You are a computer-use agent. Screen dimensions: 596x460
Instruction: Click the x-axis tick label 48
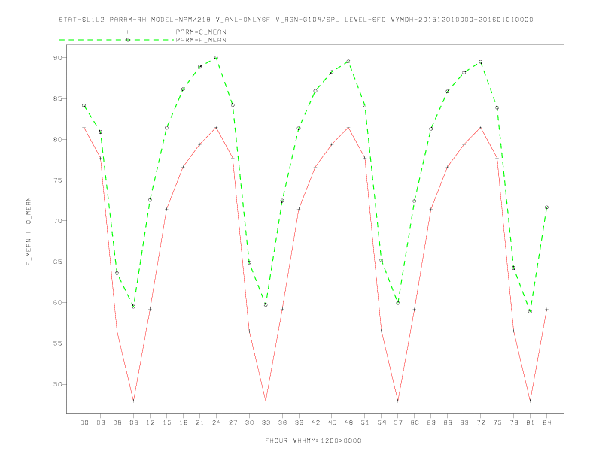(348, 422)
